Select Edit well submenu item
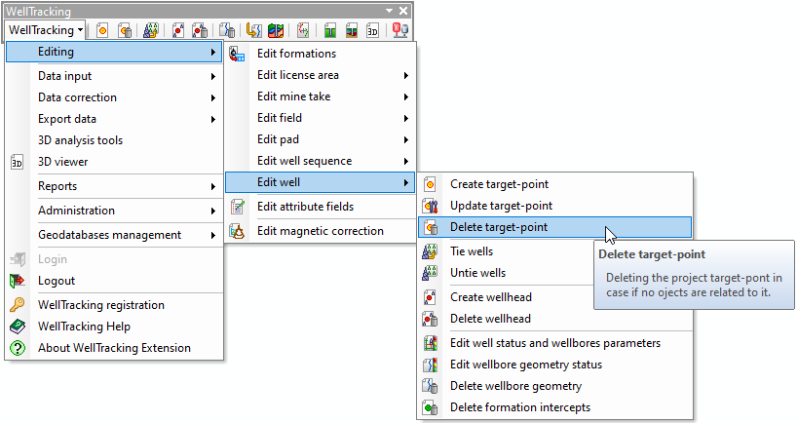The image size is (798, 423). (x=321, y=182)
